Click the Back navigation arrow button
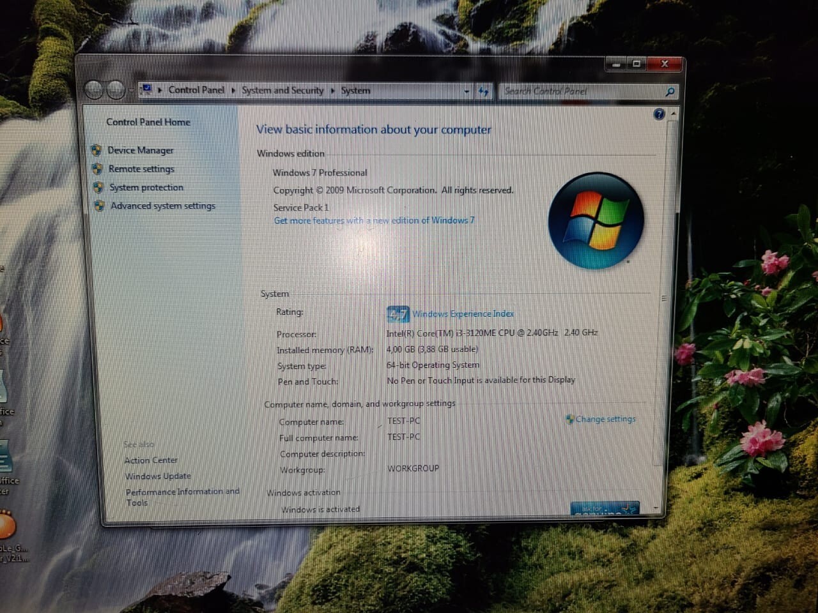 94,90
